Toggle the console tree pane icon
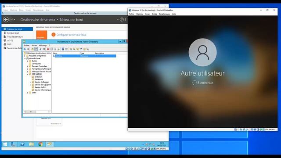Image resolution: width=281 pixels, height=158 pixels. coord(36,49)
